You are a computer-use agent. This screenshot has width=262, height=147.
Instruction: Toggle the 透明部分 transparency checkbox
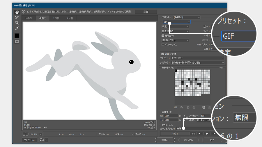[163, 35]
